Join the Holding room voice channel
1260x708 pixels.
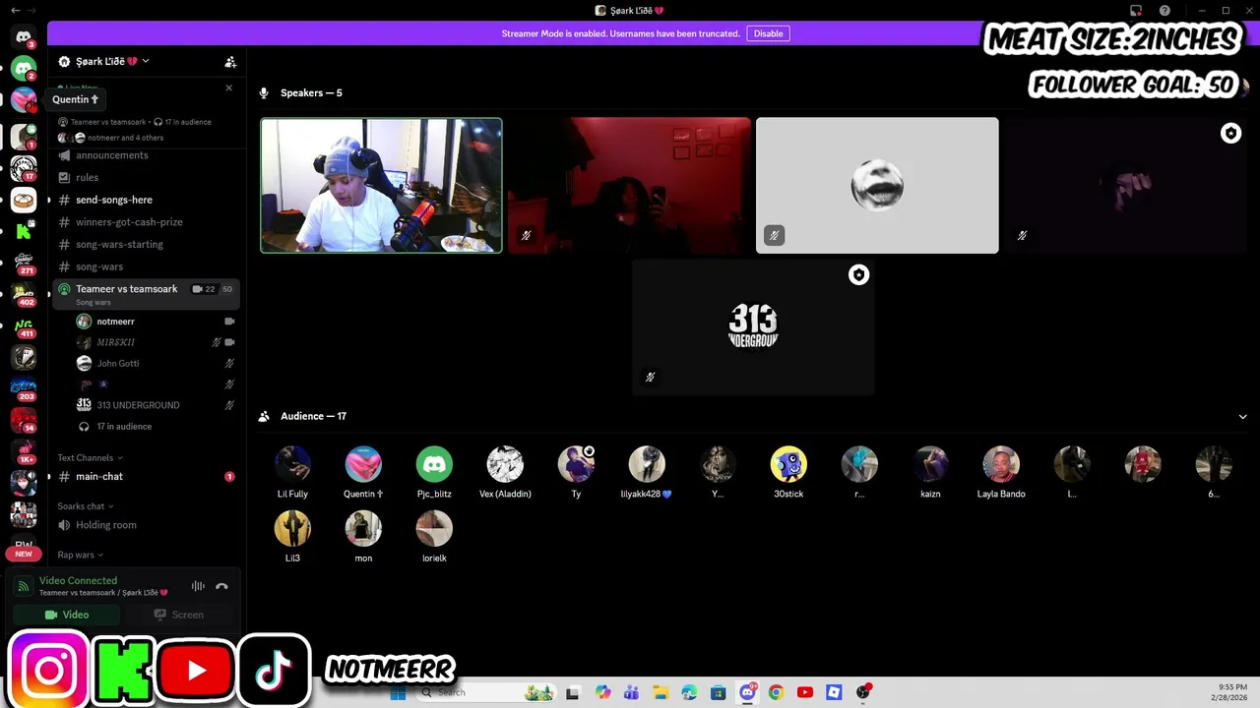tap(146, 525)
